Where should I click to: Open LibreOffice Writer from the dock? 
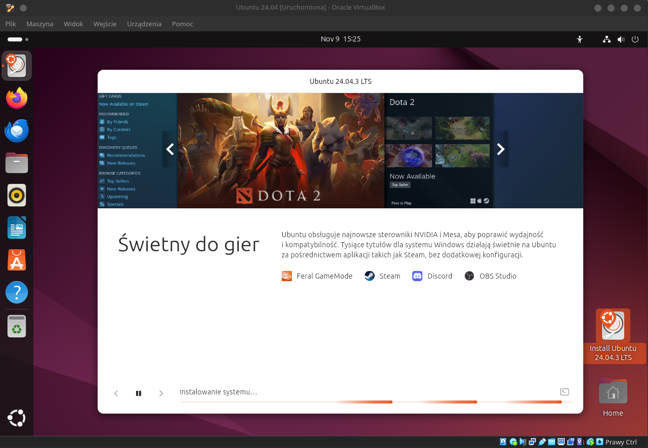point(17,228)
